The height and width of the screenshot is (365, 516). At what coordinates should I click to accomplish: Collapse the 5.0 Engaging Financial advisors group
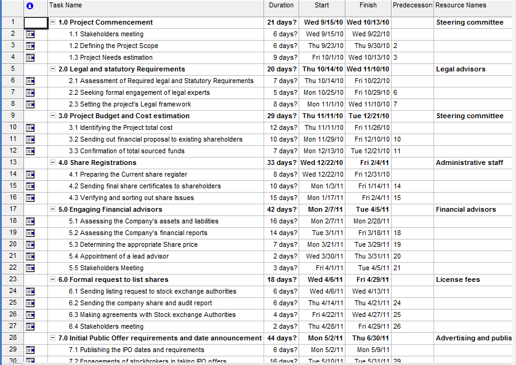(53, 210)
